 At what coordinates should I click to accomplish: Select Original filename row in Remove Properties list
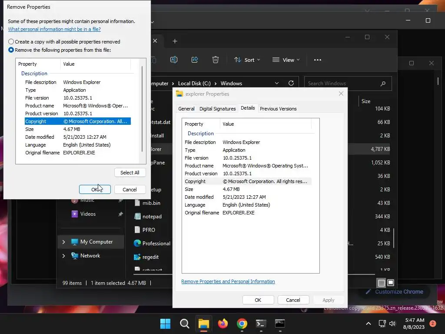(77, 153)
